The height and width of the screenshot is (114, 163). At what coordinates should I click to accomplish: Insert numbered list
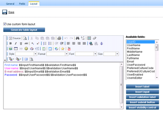click(x=45, y=43)
